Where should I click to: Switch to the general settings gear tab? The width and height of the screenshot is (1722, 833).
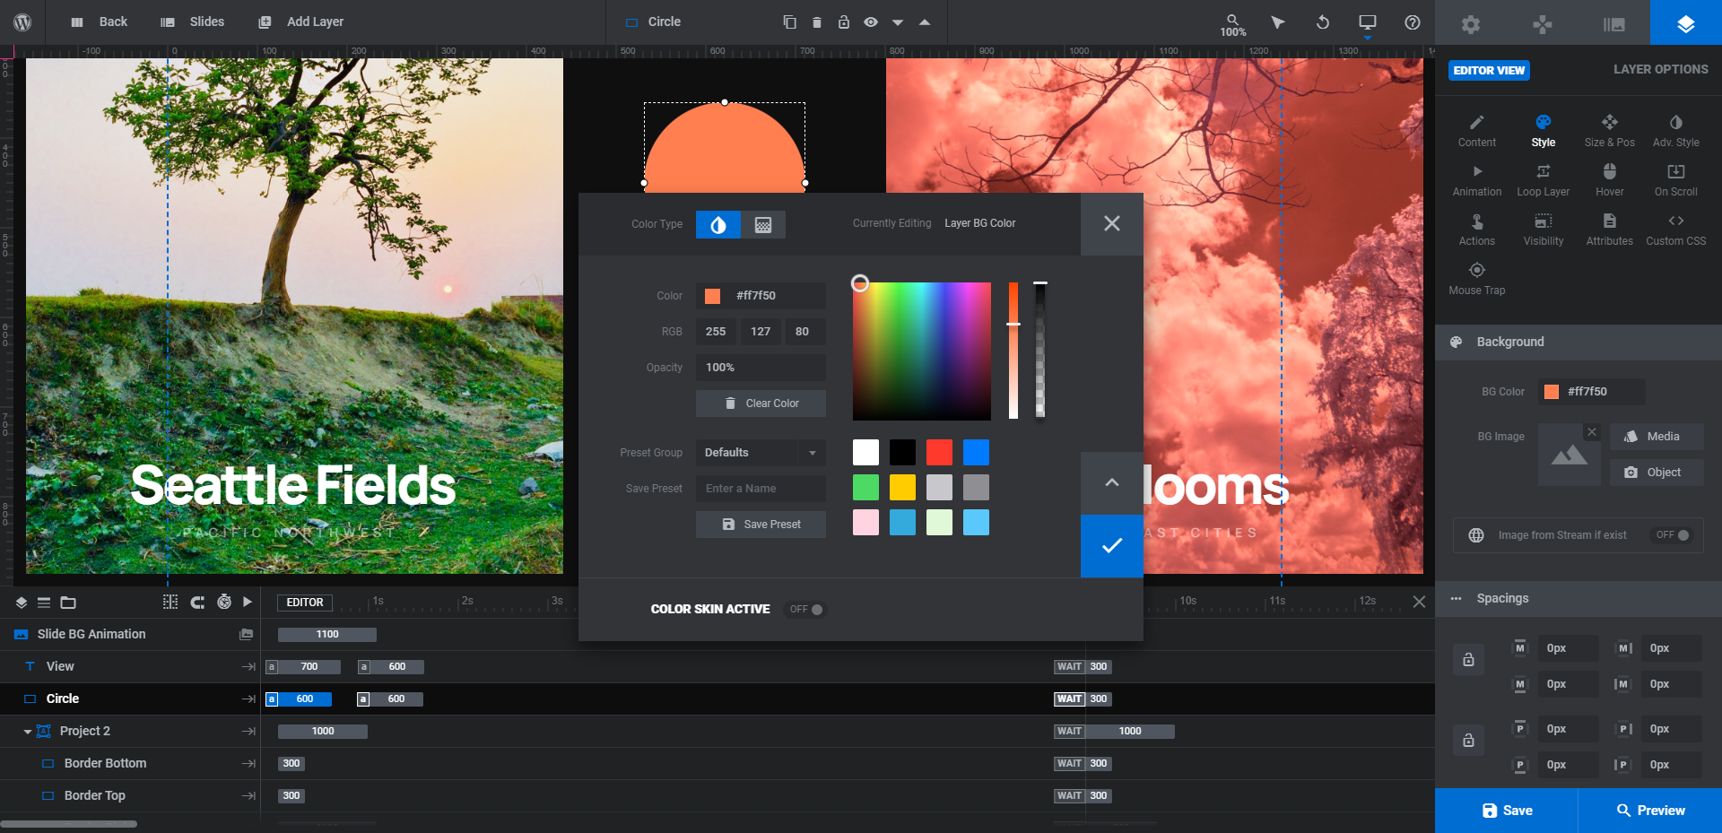pos(1471,23)
